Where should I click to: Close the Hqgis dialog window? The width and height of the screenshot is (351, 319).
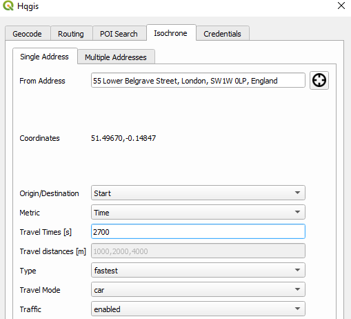341,6
